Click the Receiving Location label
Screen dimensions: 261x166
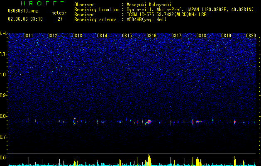[x=97, y=10]
